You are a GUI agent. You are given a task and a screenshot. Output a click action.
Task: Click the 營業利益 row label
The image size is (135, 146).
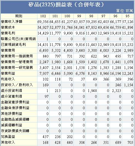8,73
